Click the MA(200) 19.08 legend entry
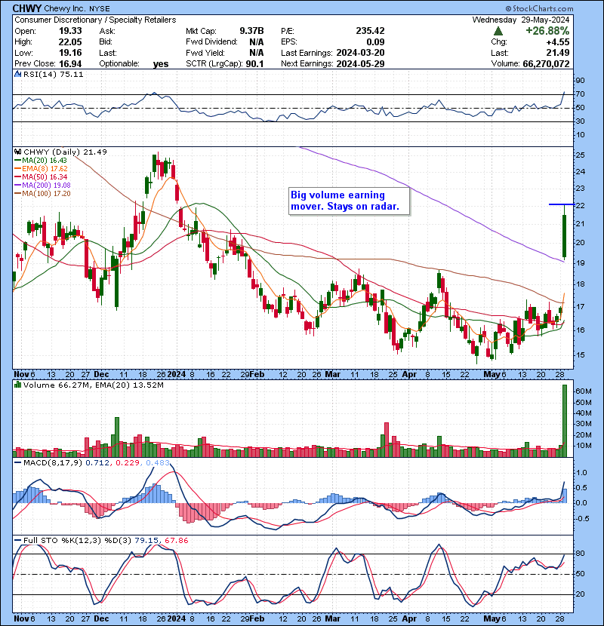Viewport: 604px width, 626px height. tap(42, 186)
